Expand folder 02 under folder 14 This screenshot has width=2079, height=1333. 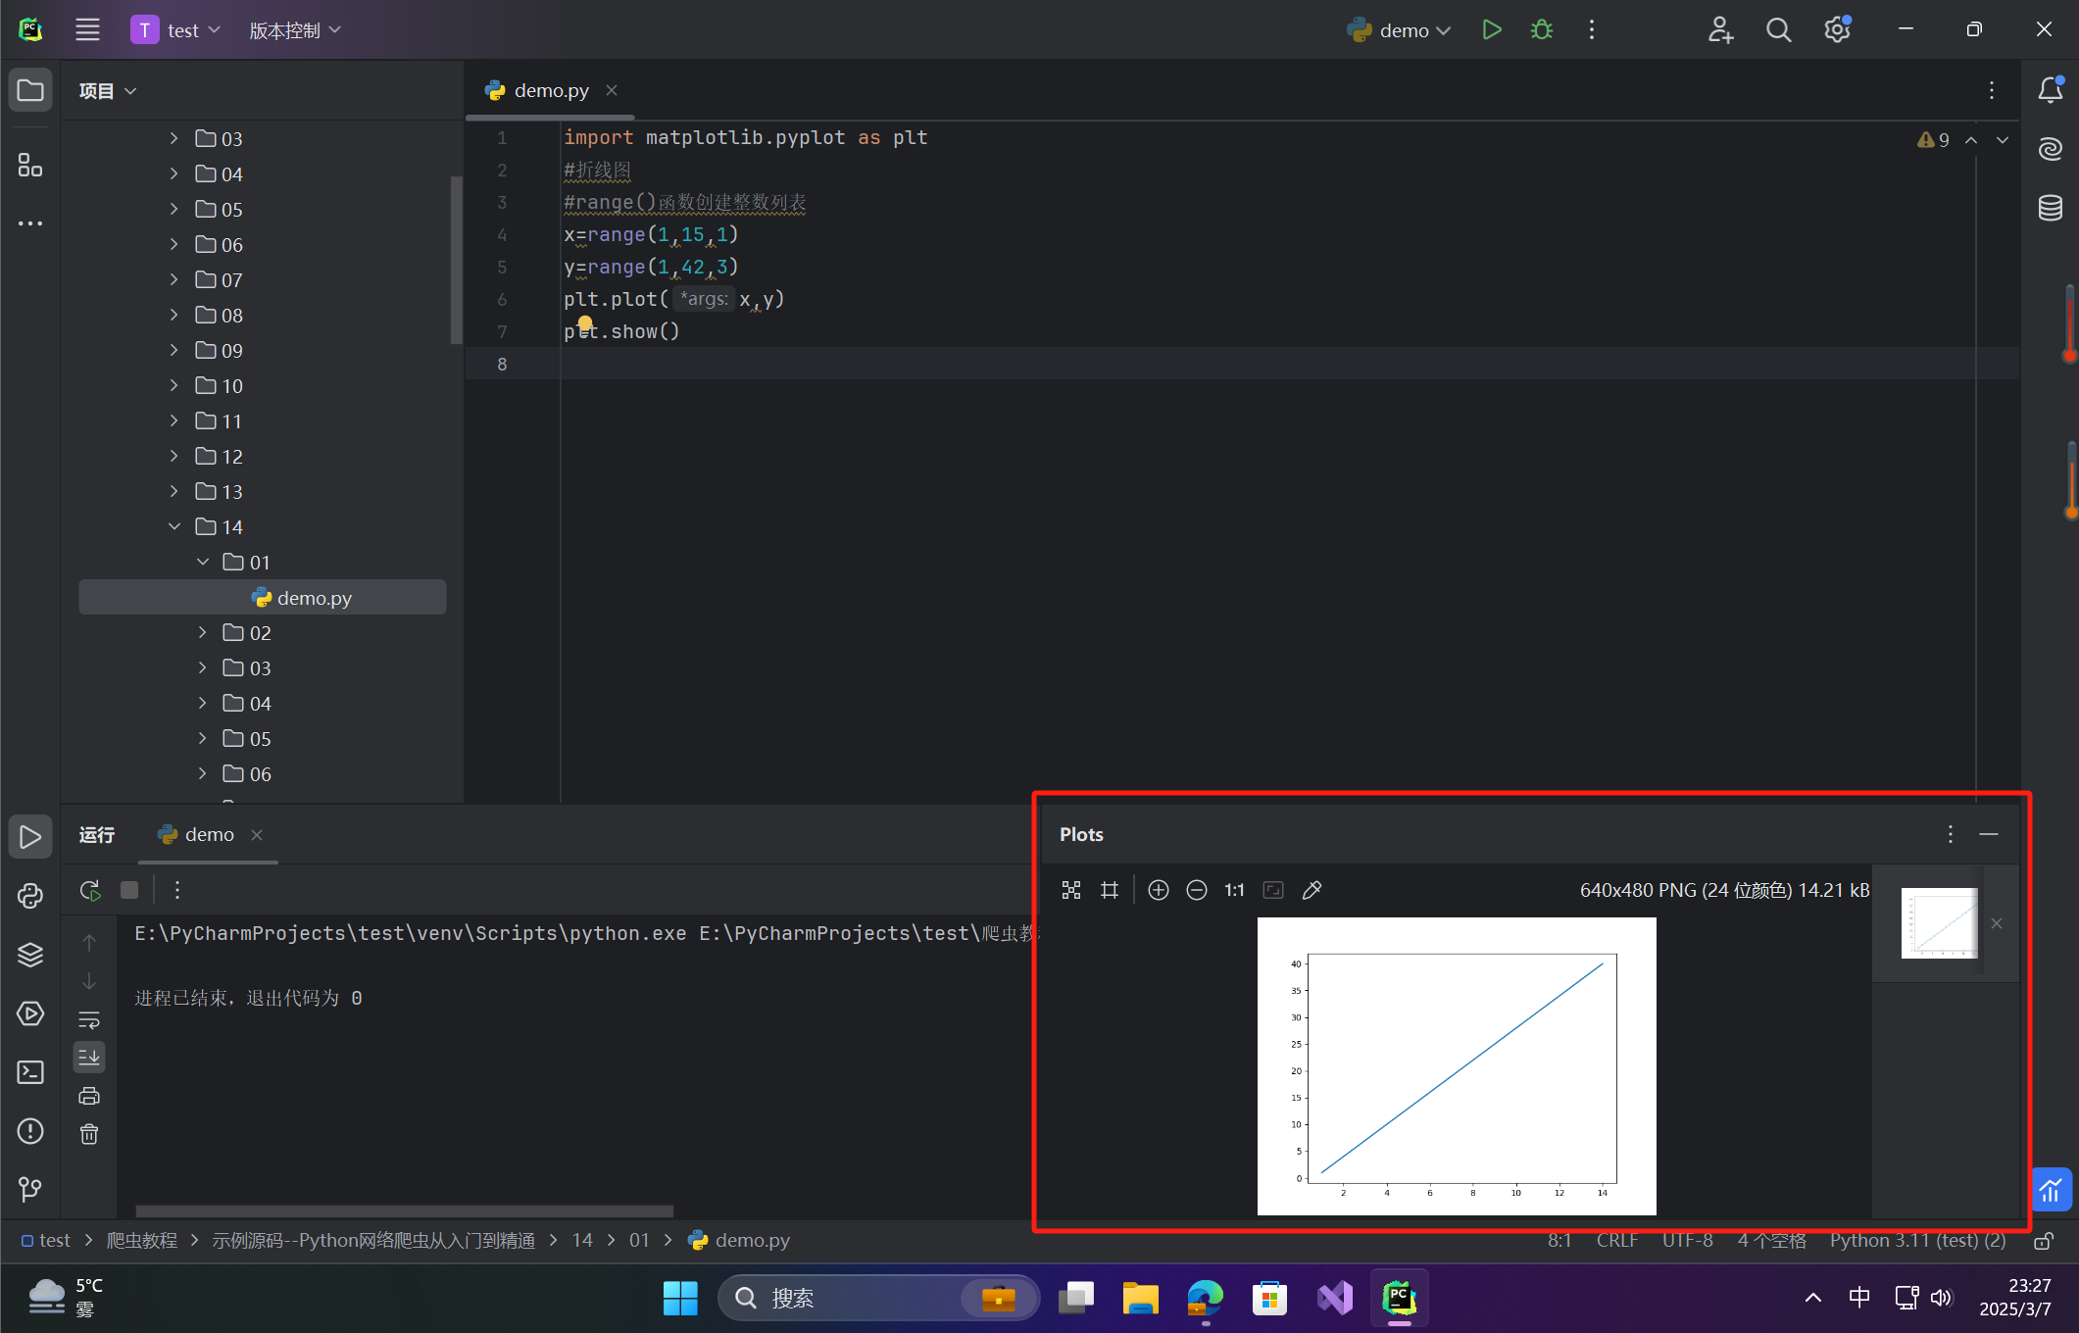tap(203, 632)
